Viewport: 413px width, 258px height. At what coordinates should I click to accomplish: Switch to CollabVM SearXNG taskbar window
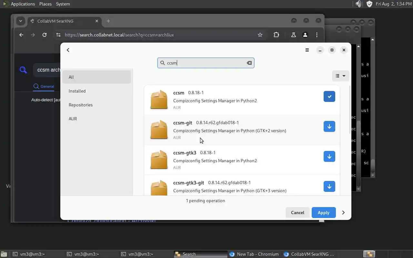(x=308, y=254)
